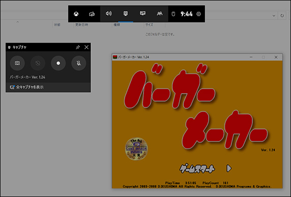Open the Xbox Social widget
Screen dimensions: 291x197
(160, 14)
